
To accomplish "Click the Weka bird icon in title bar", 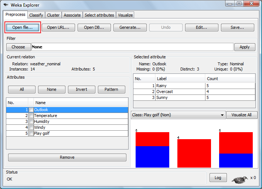I will pos(6,5).
